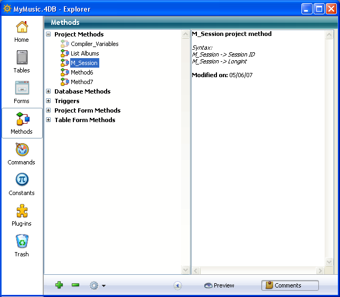Viewport: 340px width, 297px height.
Task: Hide the preview area with arrow button
Action: pos(177,285)
